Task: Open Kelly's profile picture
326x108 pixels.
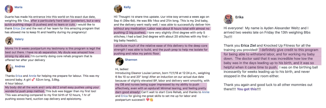Action: tap(118, 9)
